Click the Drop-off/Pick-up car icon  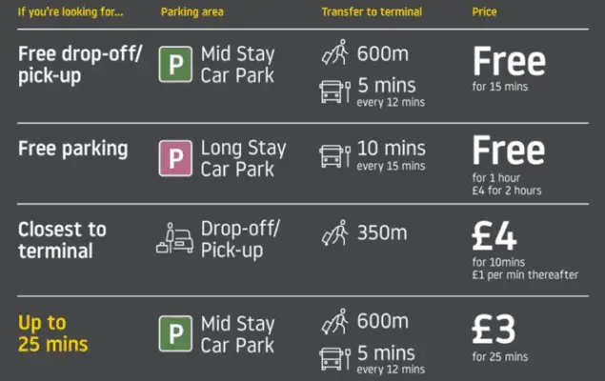(x=174, y=238)
